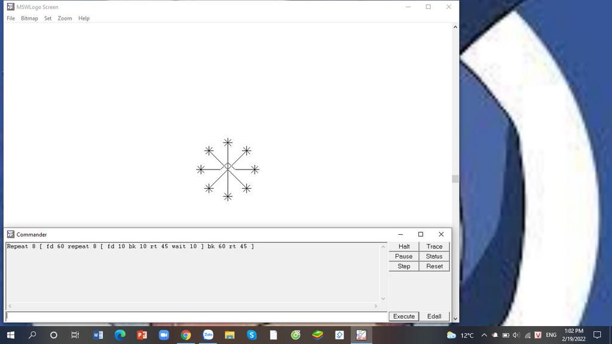
Task: Open the Wi-Fi network icon in the tray
Action: (527, 336)
